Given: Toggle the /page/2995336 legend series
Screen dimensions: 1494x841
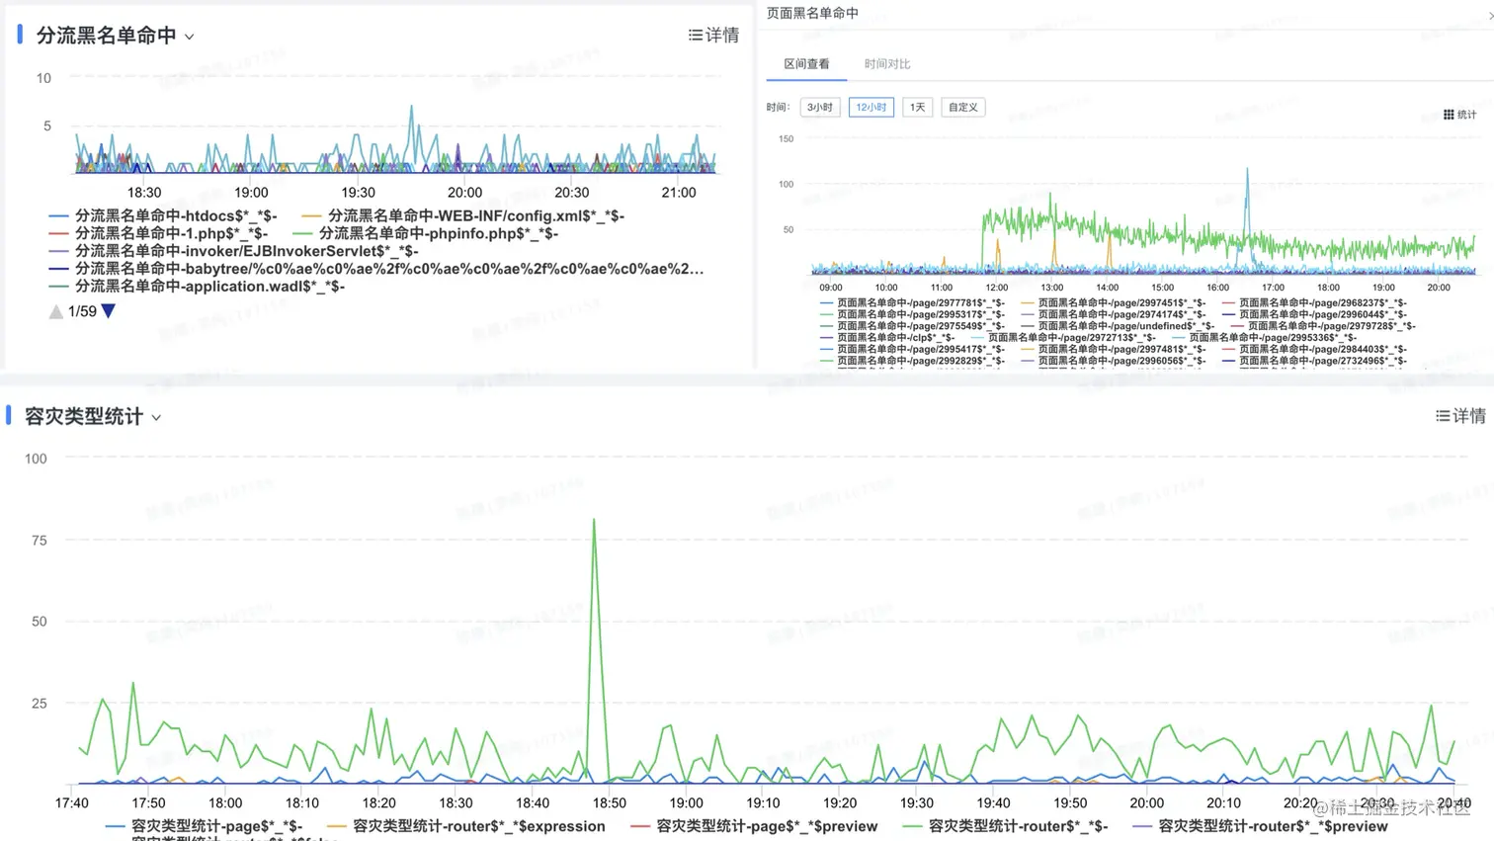Looking at the screenshot, I should tap(1264, 338).
